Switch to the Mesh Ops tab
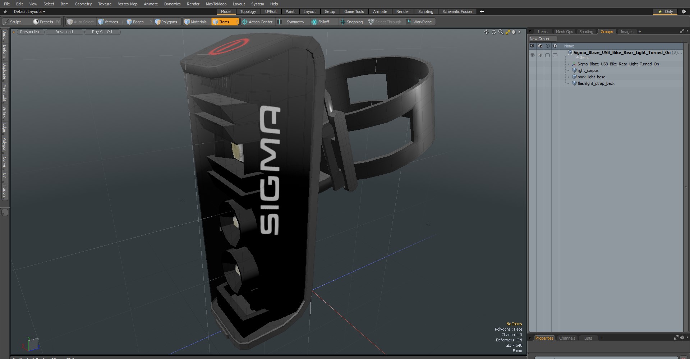Image resolution: width=690 pixels, height=359 pixels. point(564,32)
